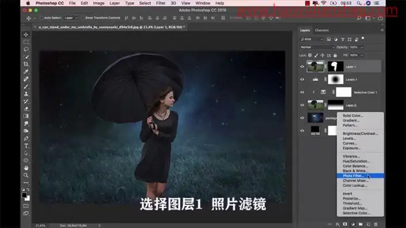406x228 pixels.
Task: Open the layer Kind filter dropdown
Action: coord(312,39)
